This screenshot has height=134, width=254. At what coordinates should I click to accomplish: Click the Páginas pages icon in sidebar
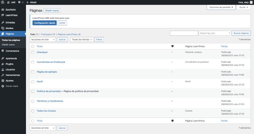point(3,34)
